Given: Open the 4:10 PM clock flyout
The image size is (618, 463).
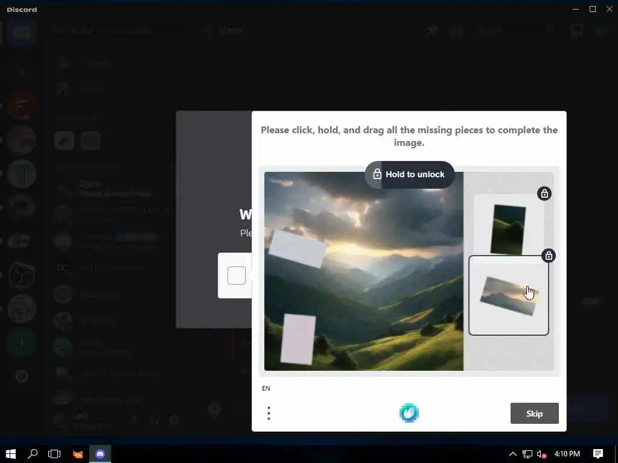Looking at the screenshot, I should (x=567, y=454).
